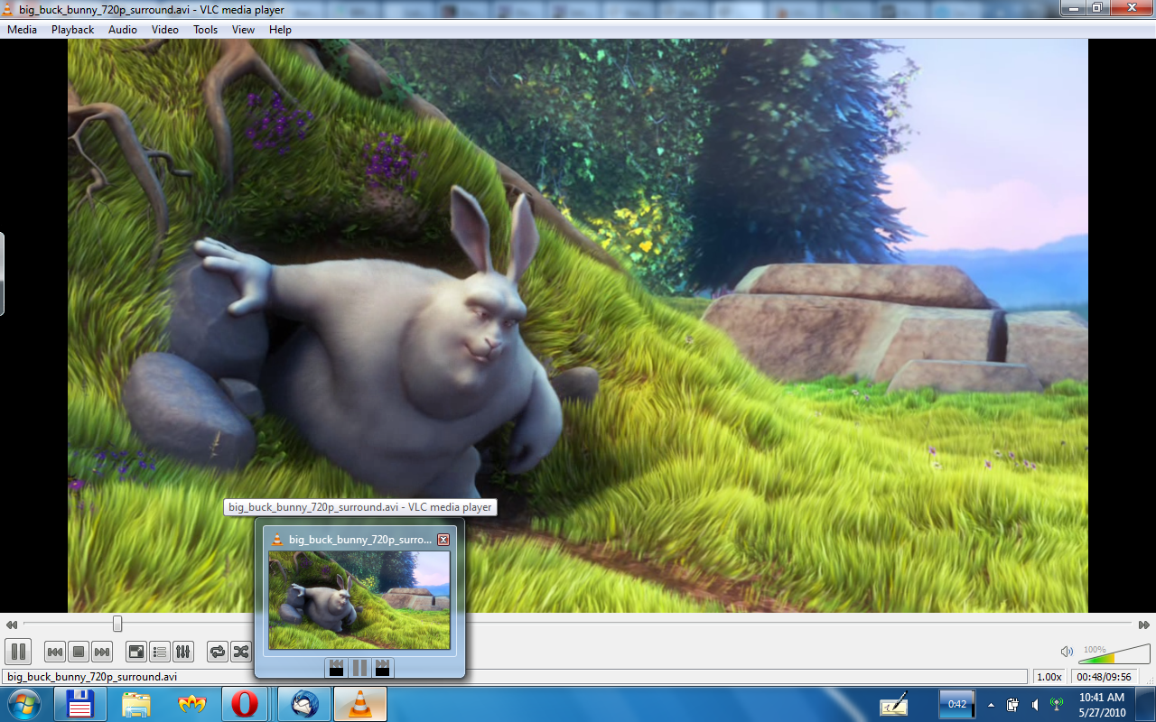This screenshot has height=722, width=1156.
Task: Open the Video menu
Action: point(163,29)
